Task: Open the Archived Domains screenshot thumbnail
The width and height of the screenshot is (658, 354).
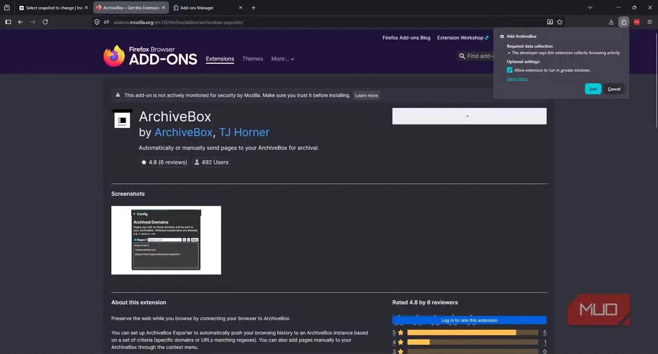Action: click(166, 240)
